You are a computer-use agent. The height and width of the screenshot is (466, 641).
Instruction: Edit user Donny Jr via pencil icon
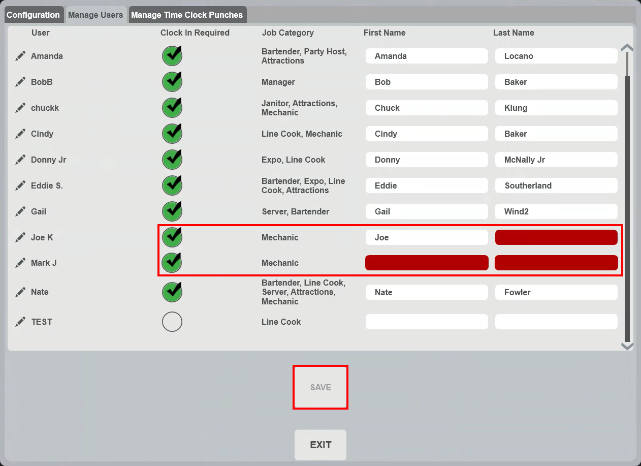tap(20, 160)
